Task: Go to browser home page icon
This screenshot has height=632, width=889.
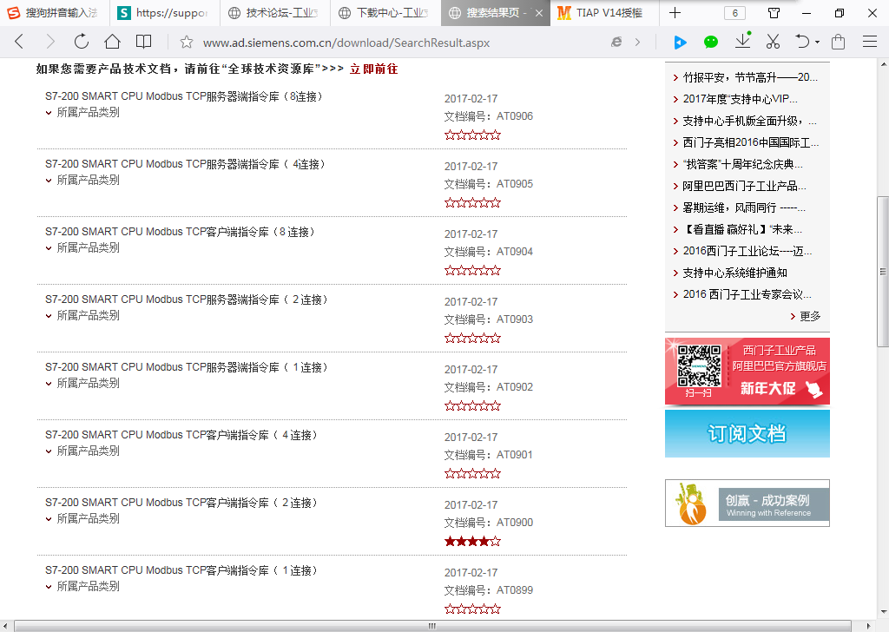Action: 112,42
